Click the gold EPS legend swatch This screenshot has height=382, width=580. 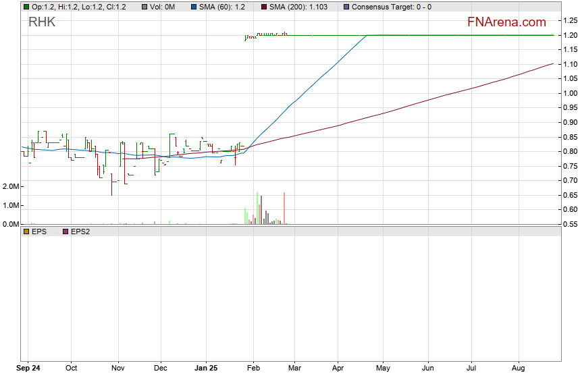point(26,231)
